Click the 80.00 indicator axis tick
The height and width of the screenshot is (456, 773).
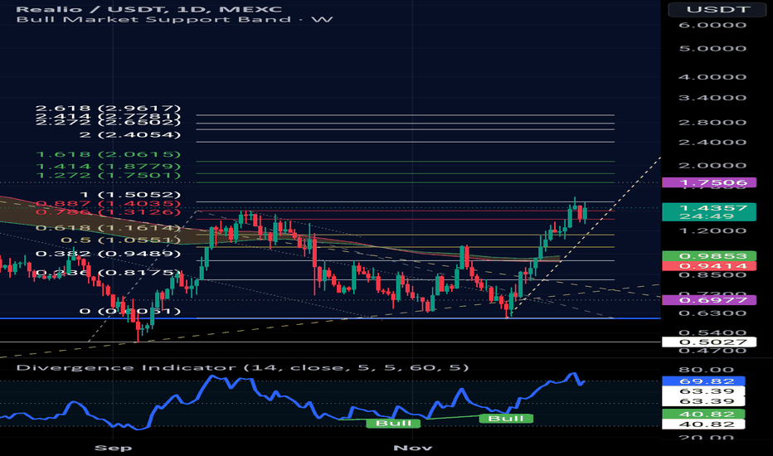706,370
